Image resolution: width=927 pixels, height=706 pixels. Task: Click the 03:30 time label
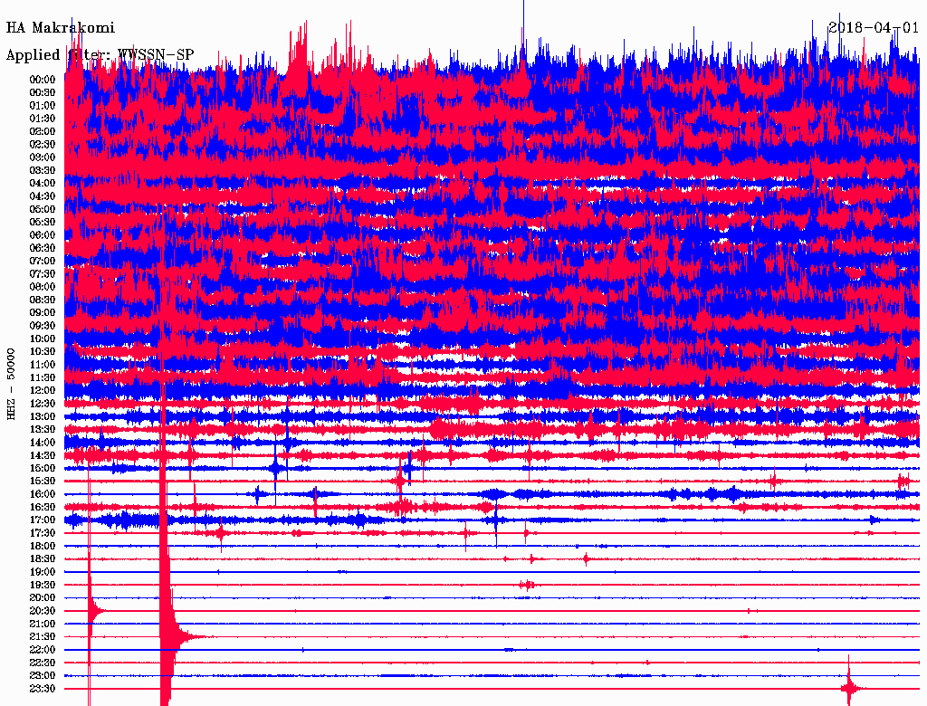(43, 170)
